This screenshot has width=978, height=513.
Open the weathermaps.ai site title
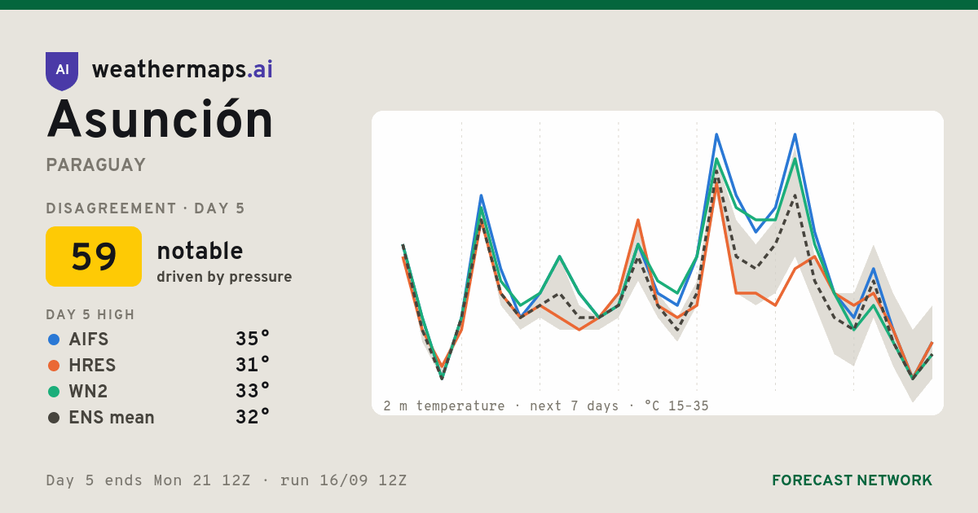click(182, 69)
